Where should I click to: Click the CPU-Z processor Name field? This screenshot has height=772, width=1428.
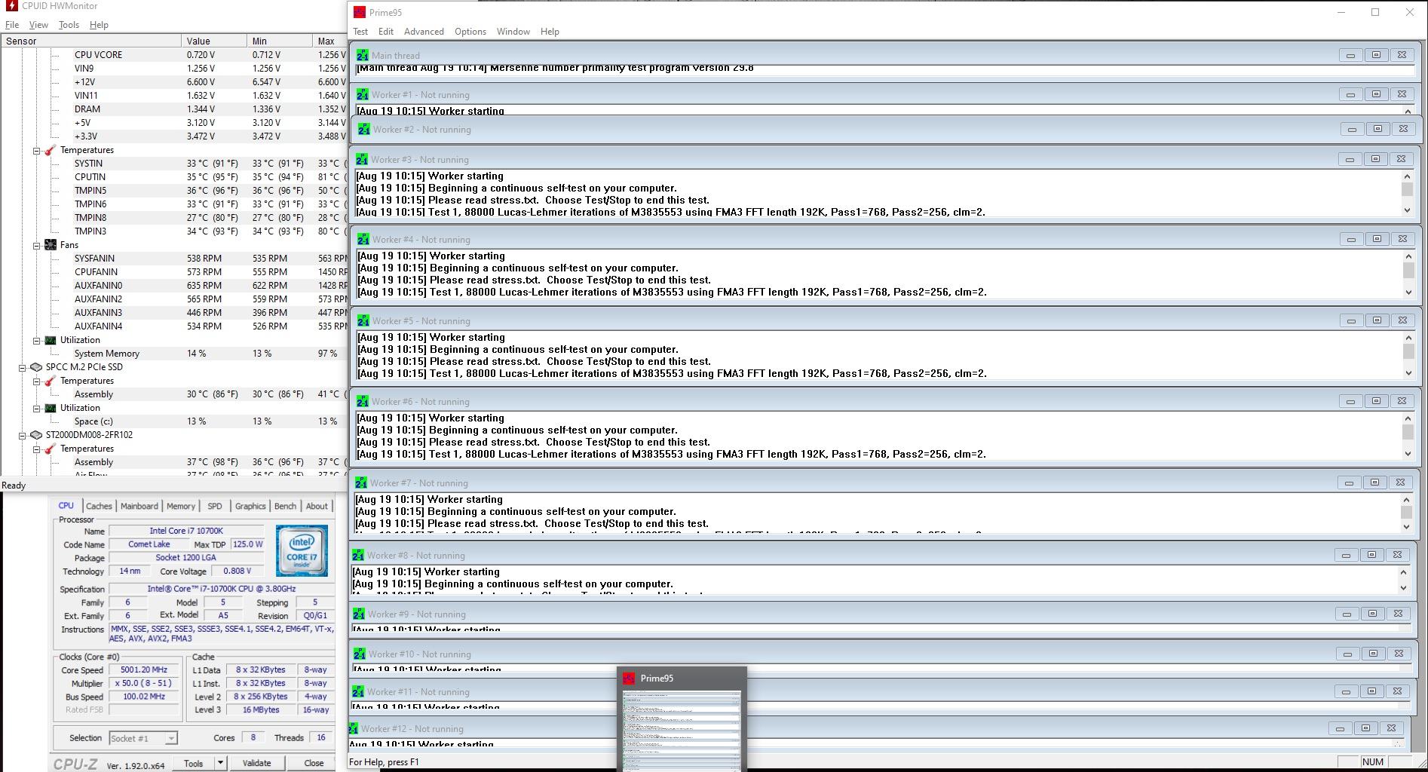click(186, 531)
